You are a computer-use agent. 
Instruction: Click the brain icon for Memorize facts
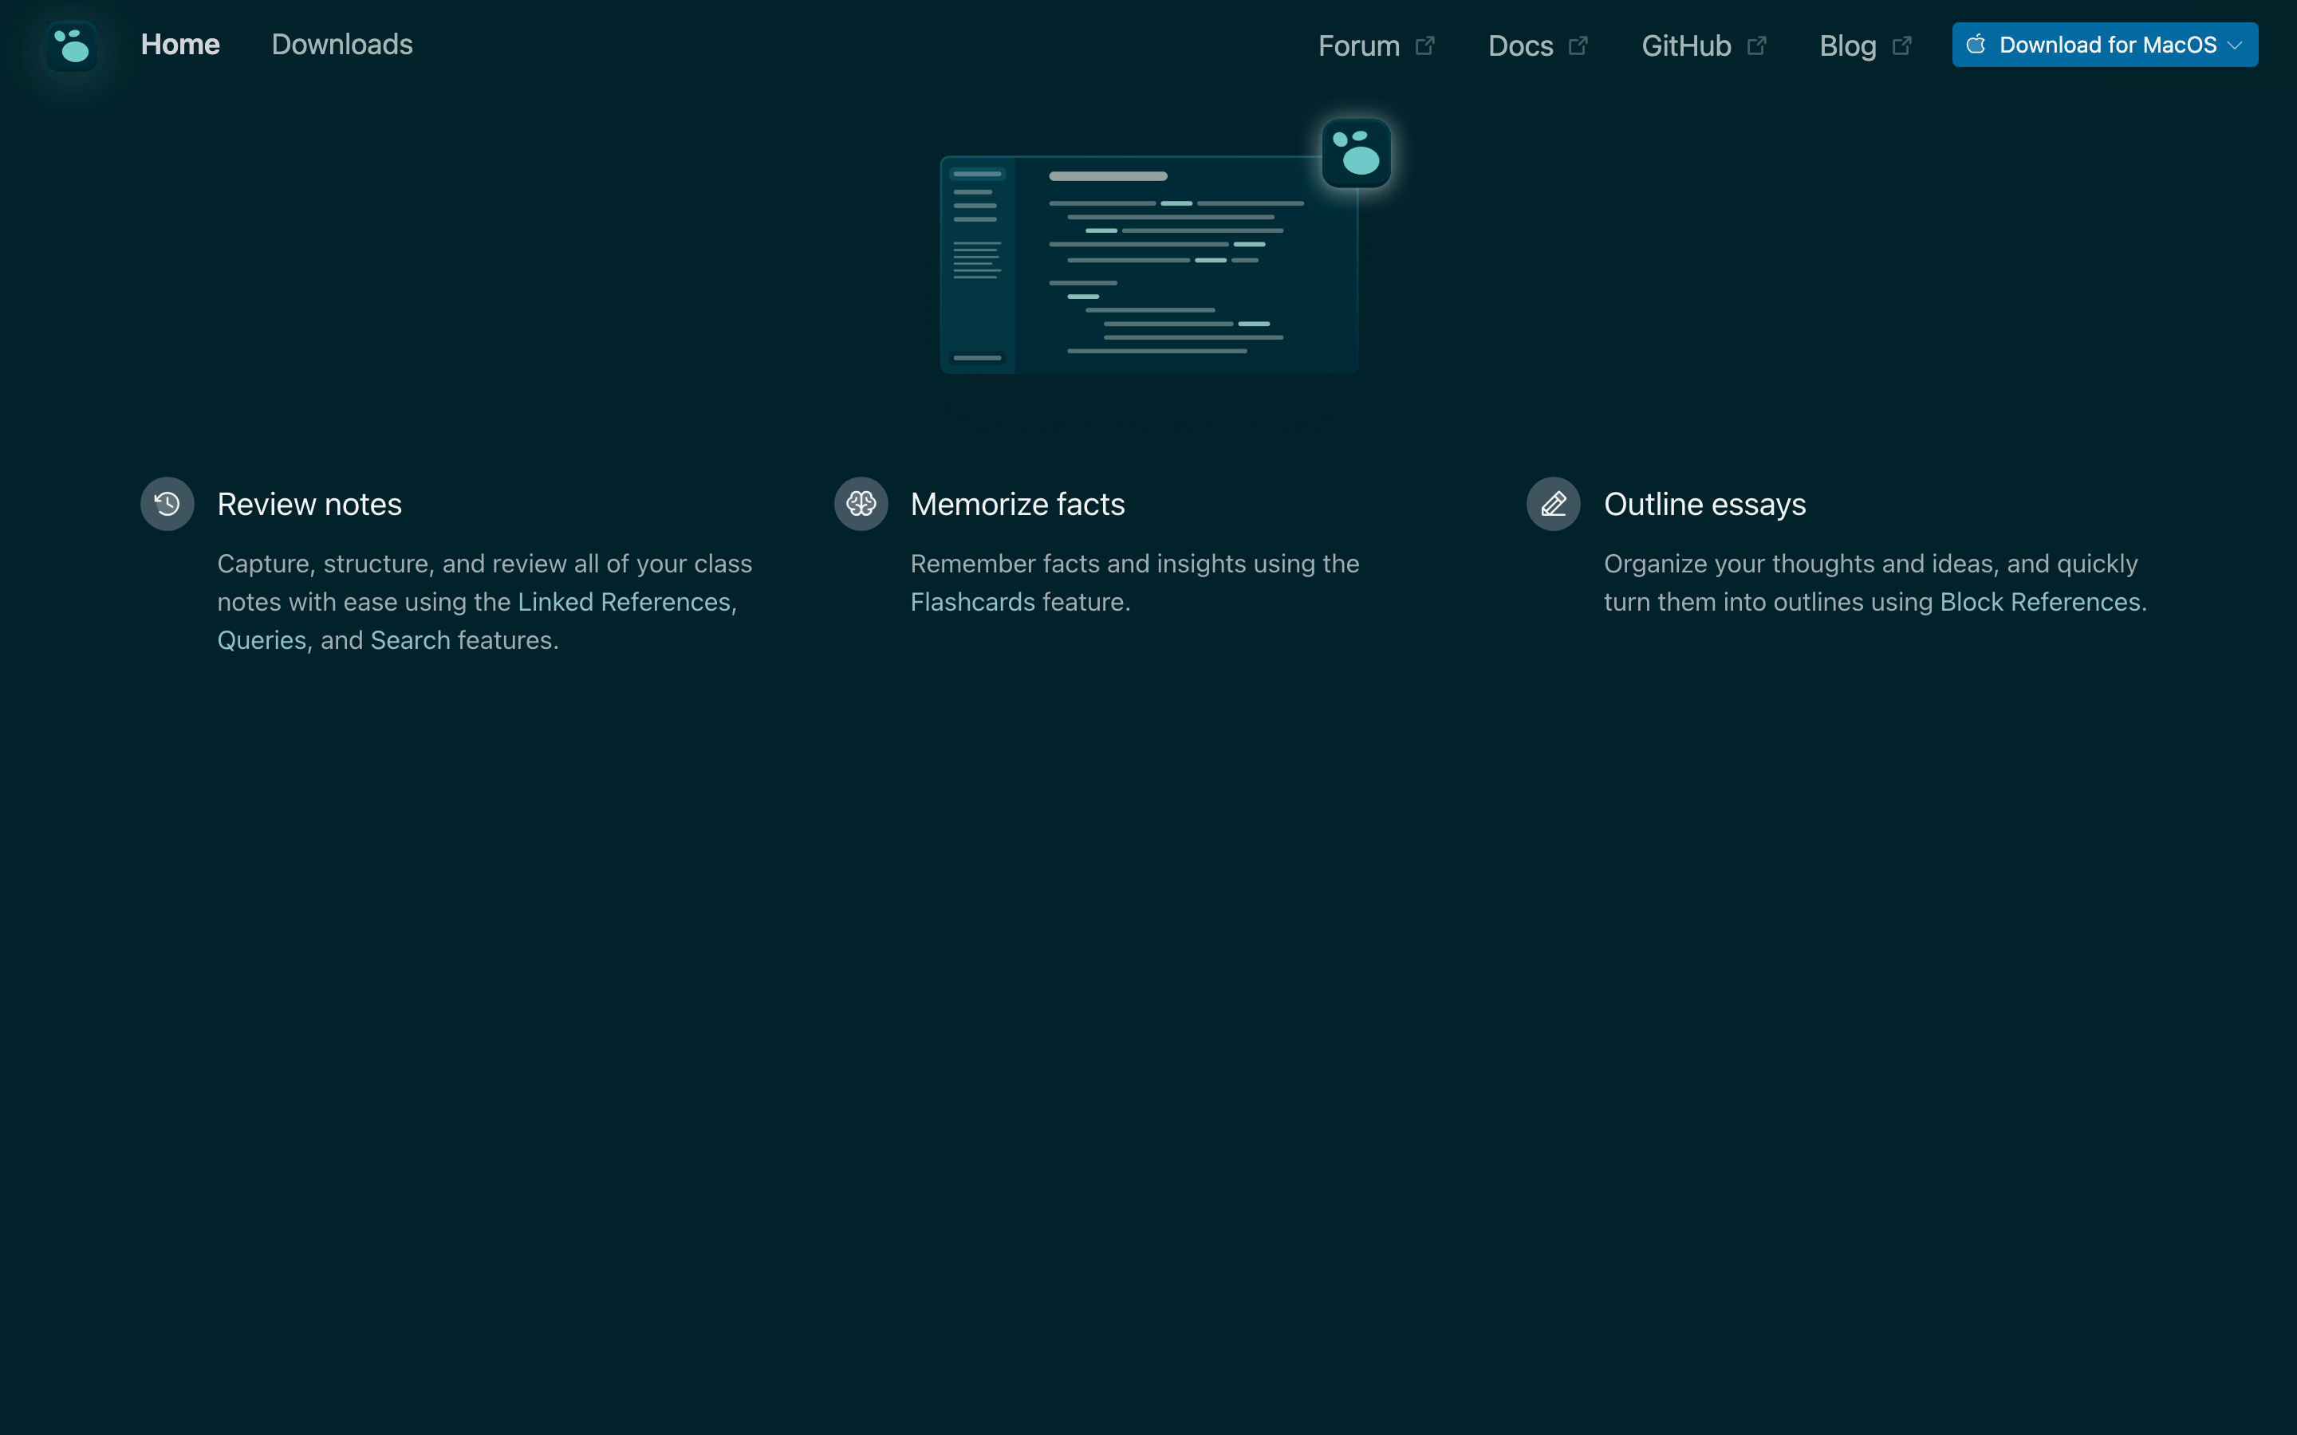[861, 504]
